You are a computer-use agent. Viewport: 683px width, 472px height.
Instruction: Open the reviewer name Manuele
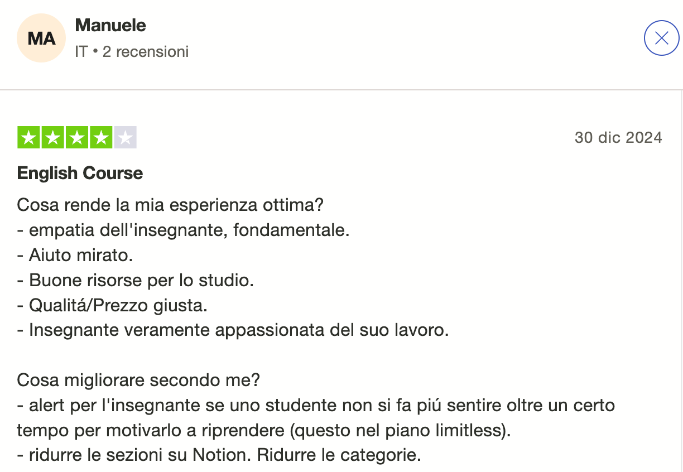pyautogui.click(x=110, y=25)
